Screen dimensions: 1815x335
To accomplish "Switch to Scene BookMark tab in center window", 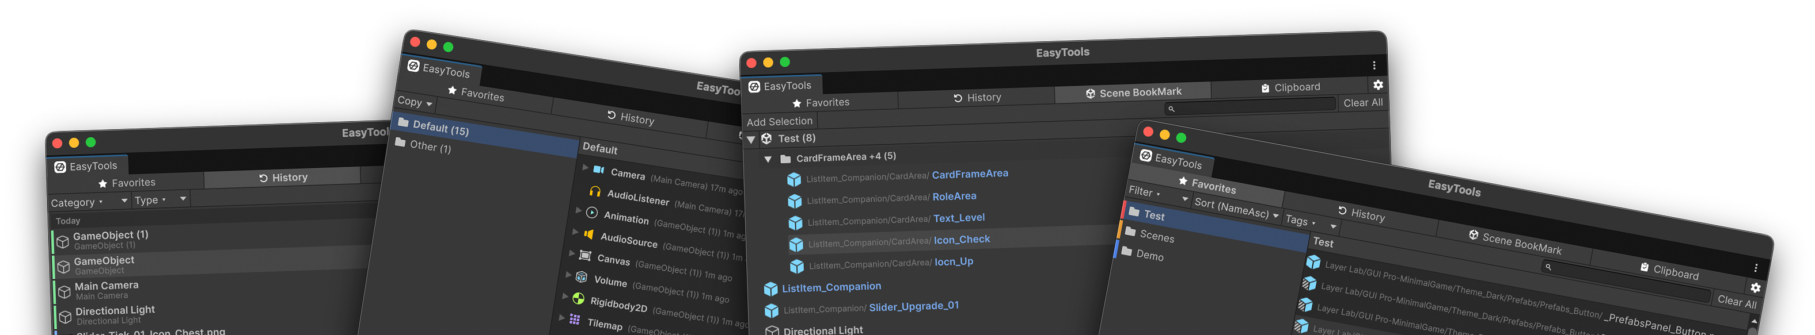I will [1133, 92].
